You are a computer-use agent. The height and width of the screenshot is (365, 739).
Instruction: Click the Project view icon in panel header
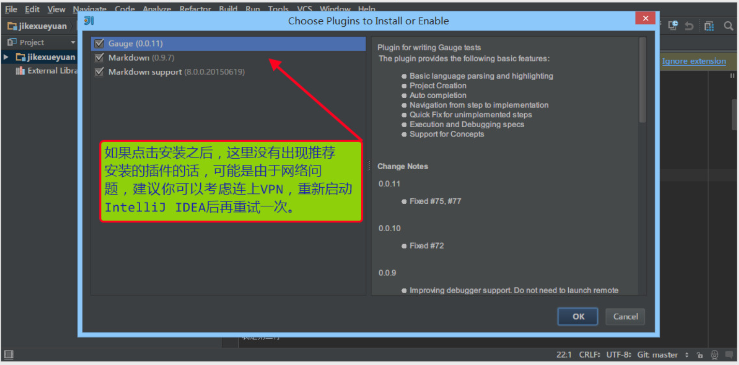(12, 42)
